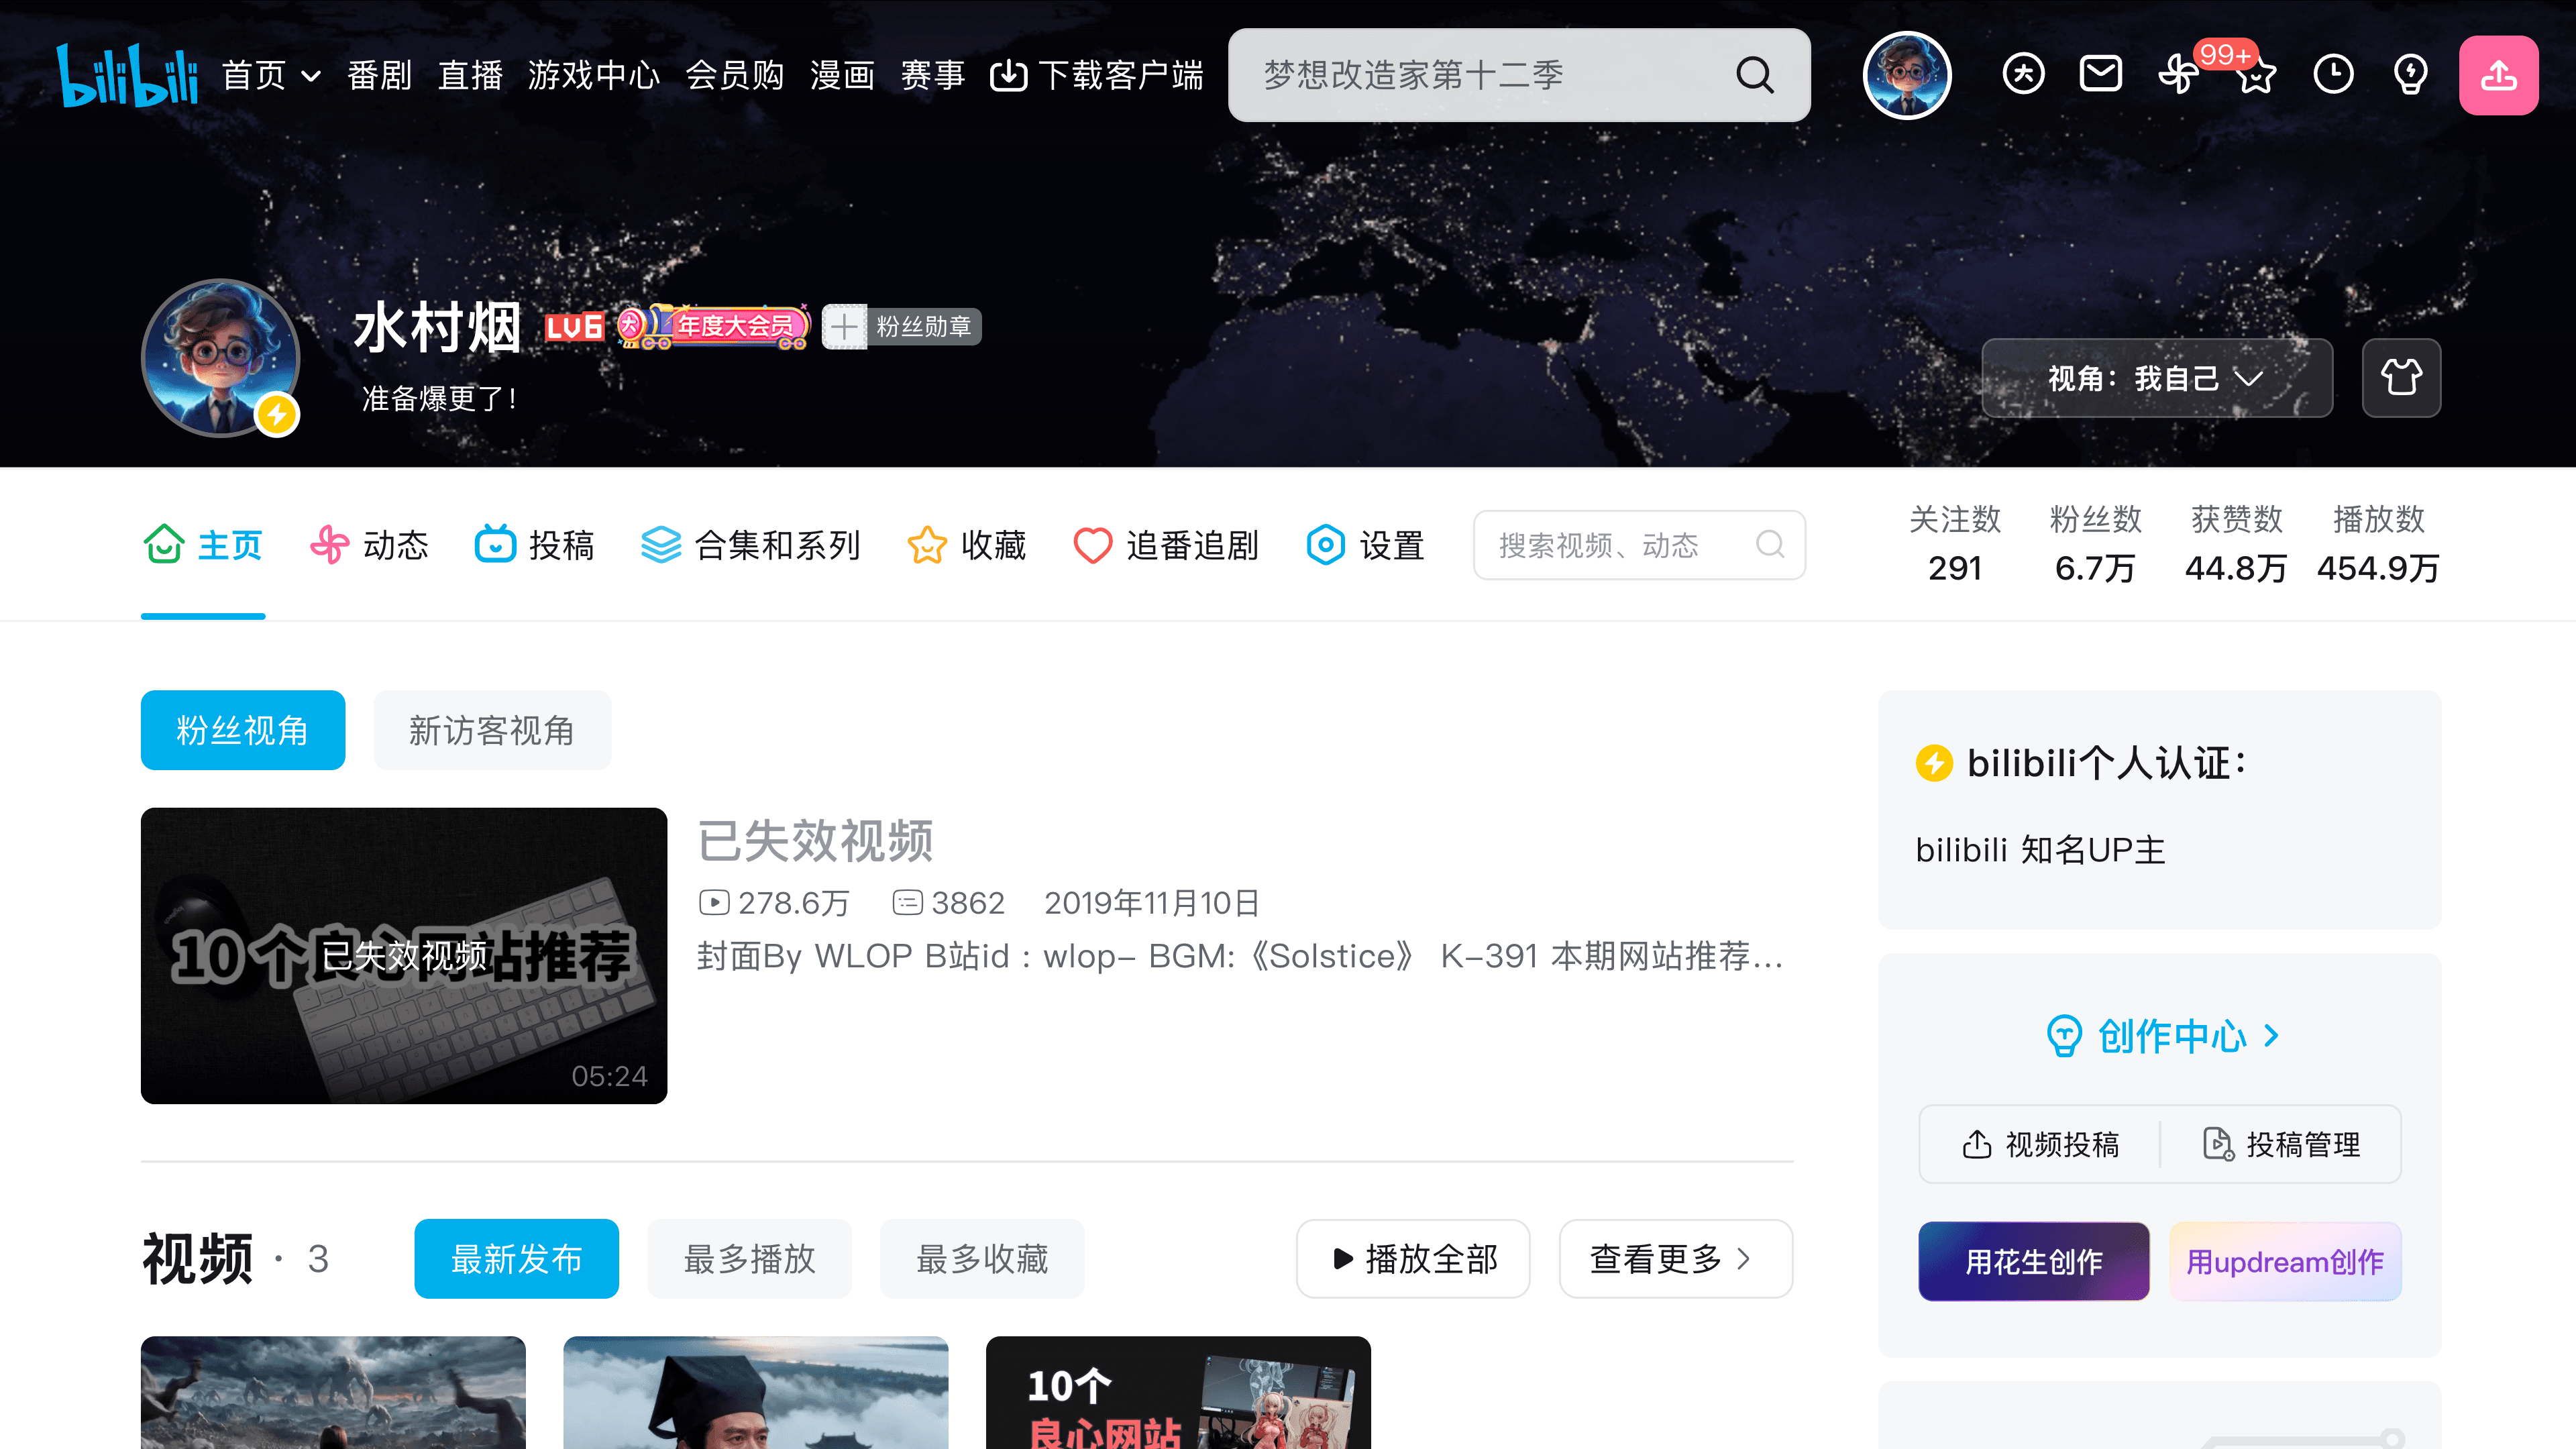Sort videos by 最多收藏
The height and width of the screenshot is (1449, 2576).
(982, 1258)
